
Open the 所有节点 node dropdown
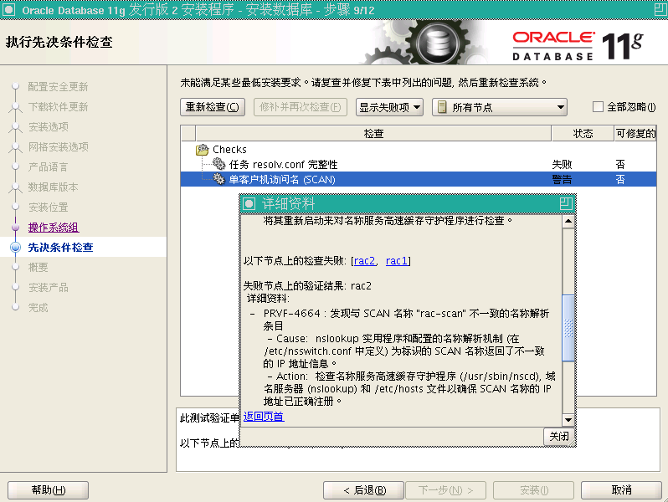pyautogui.click(x=499, y=107)
